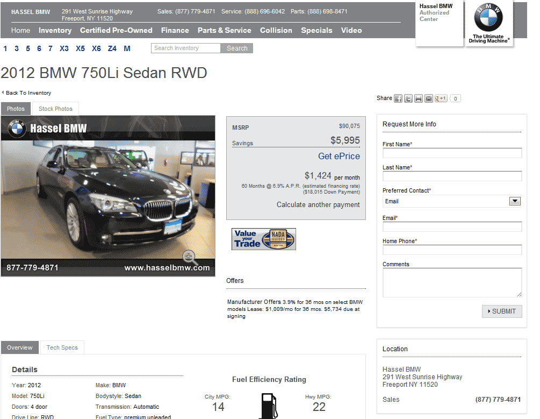540x419 pixels.
Task: Click the Savings $5,995 amount
Action: [x=345, y=140]
